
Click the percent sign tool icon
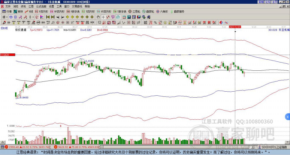pos(155,23)
